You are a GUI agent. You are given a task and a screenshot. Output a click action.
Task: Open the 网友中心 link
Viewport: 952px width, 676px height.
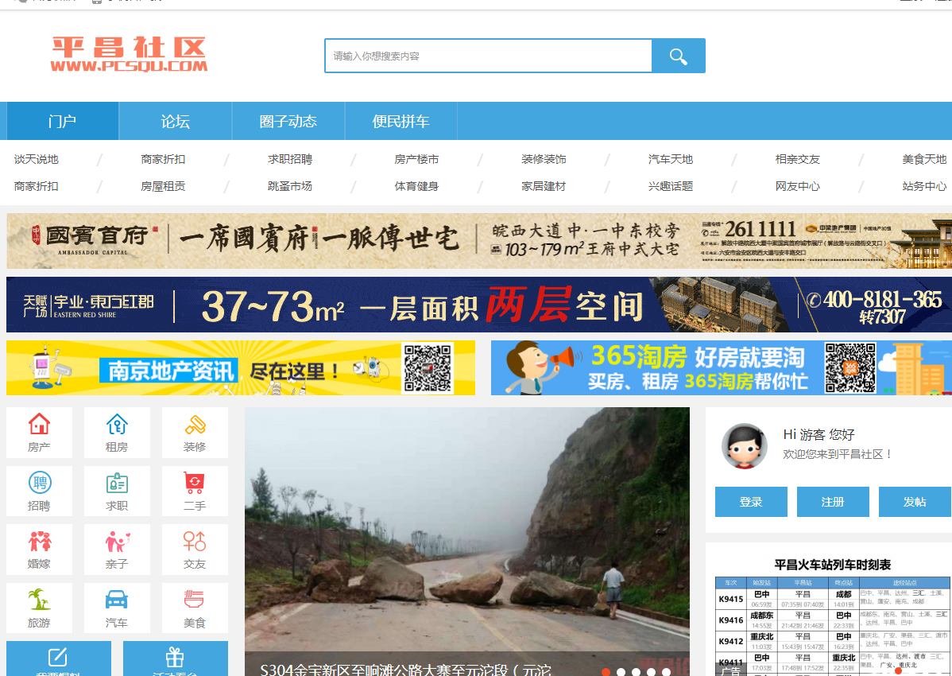coord(797,186)
